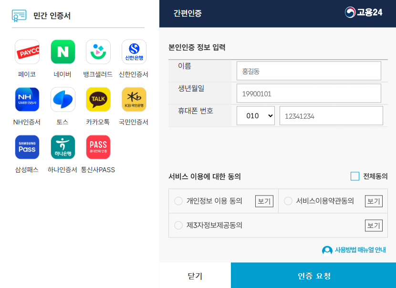396x288 pixels.
Task: Click the 토스 label
Action: pyautogui.click(x=63, y=122)
